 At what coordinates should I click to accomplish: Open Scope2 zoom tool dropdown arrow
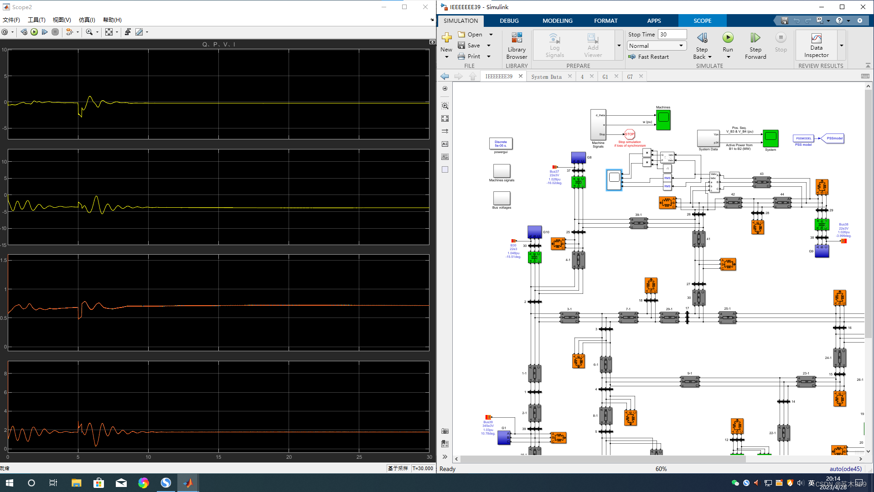pos(97,32)
